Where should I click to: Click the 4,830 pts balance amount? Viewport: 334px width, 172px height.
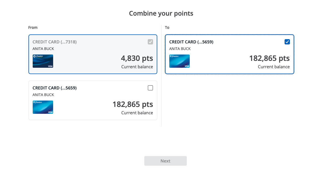(x=137, y=58)
